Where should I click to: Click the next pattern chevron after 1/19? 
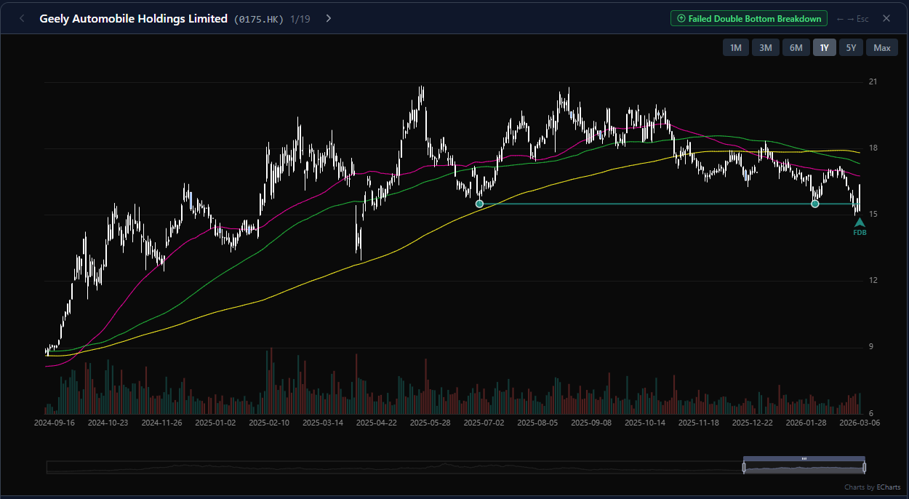pyautogui.click(x=328, y=18)
